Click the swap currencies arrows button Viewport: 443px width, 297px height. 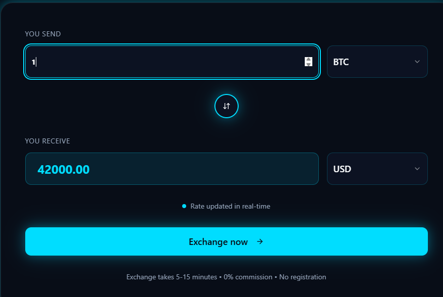tap(227, 106)
